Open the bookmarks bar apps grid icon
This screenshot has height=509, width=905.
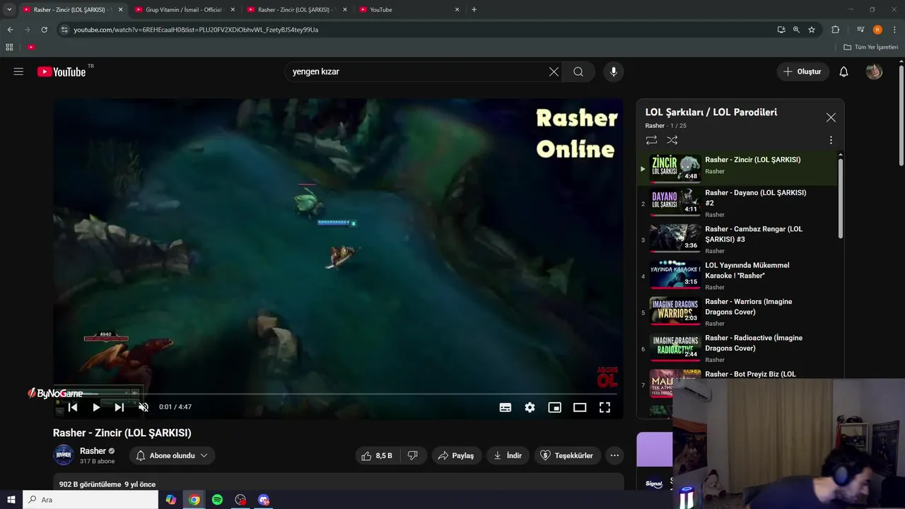(x=9, y=47)
